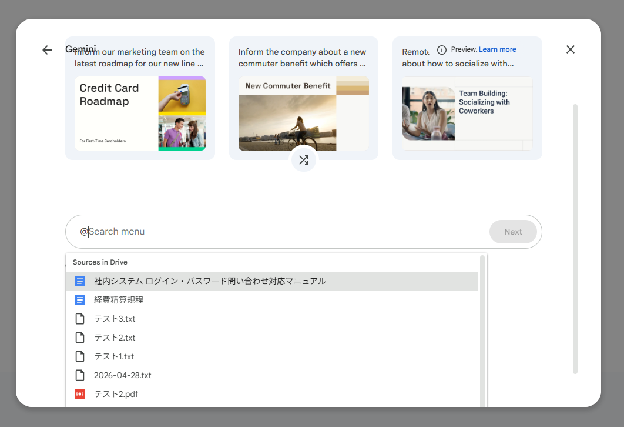The width and height of the screenshot is (624, 427).
Task: Click the dialog's vertical scrollbar
Action: click(x=575, y=239)
